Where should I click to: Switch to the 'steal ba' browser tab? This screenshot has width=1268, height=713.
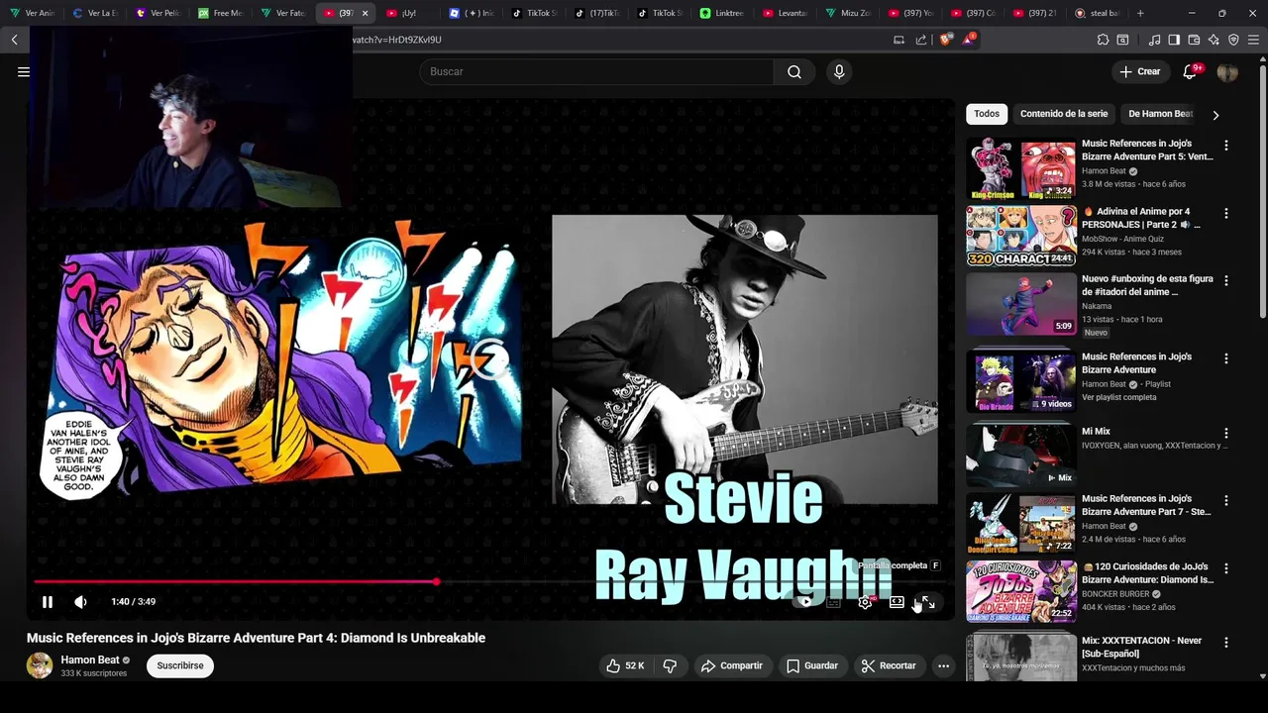coord(1096,13)
